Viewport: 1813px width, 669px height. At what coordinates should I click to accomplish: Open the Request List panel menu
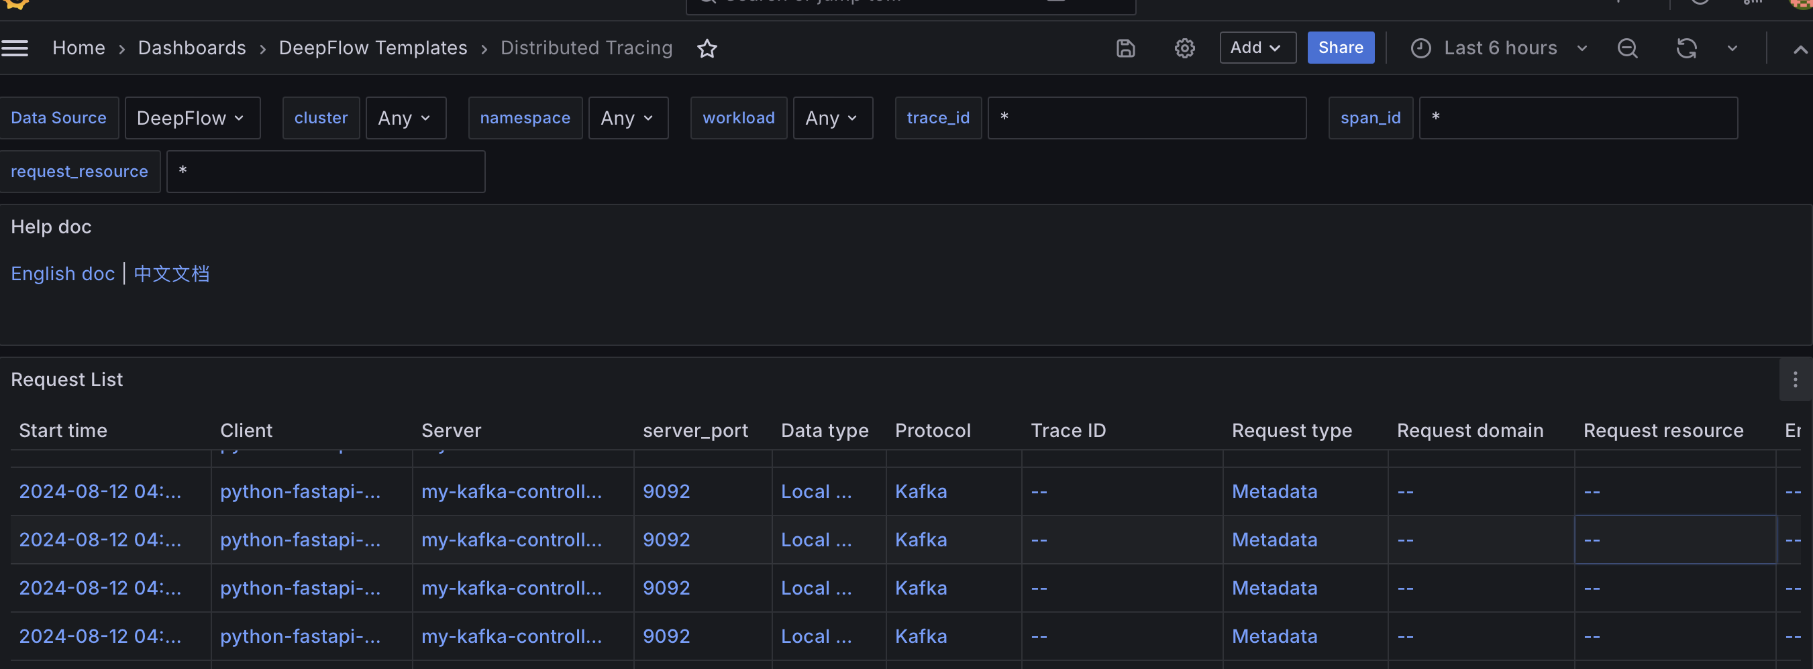click(x=1795, y=380)
